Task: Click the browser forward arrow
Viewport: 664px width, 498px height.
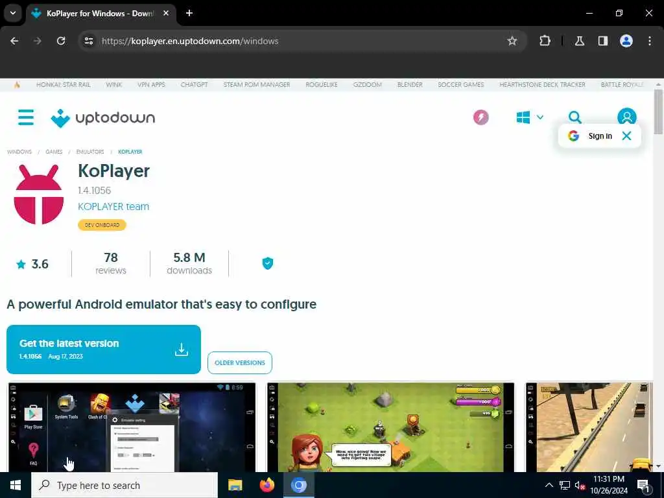Action: pyautogui.click(x=38, y=41)
